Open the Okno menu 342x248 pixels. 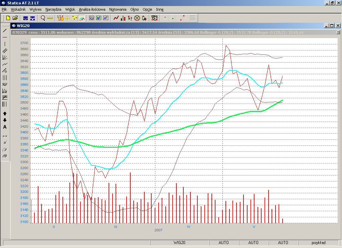point(135,9)
